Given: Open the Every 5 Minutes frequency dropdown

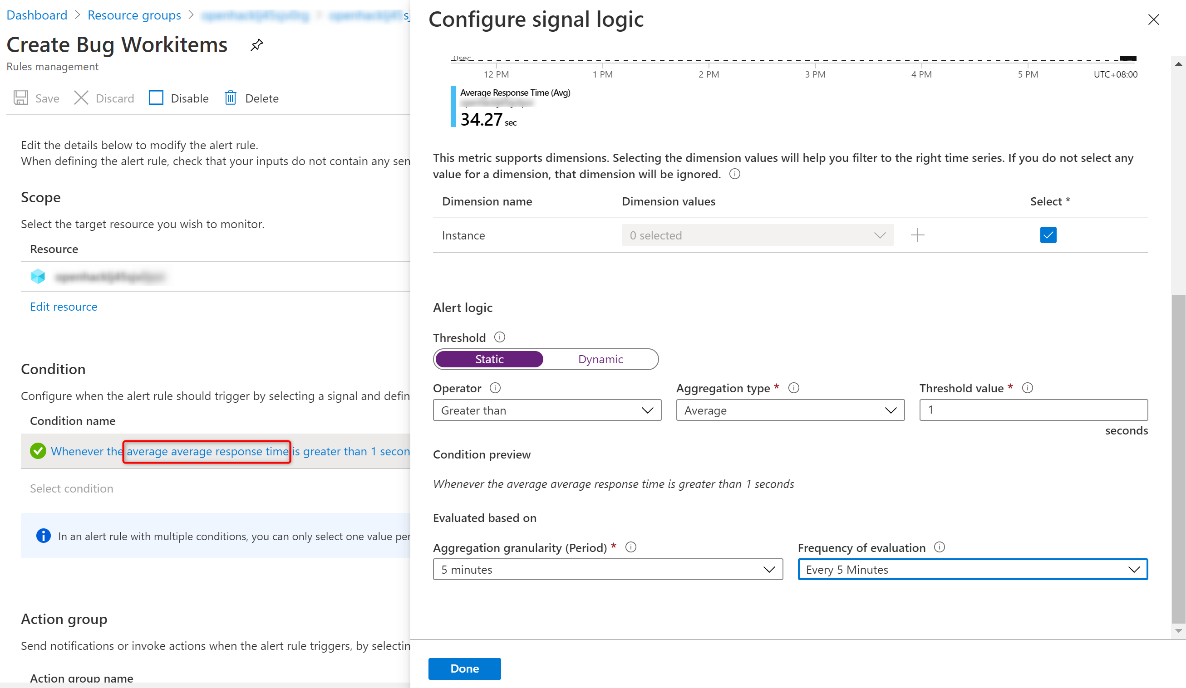Looking at the screenshot, I should [972, 570].
